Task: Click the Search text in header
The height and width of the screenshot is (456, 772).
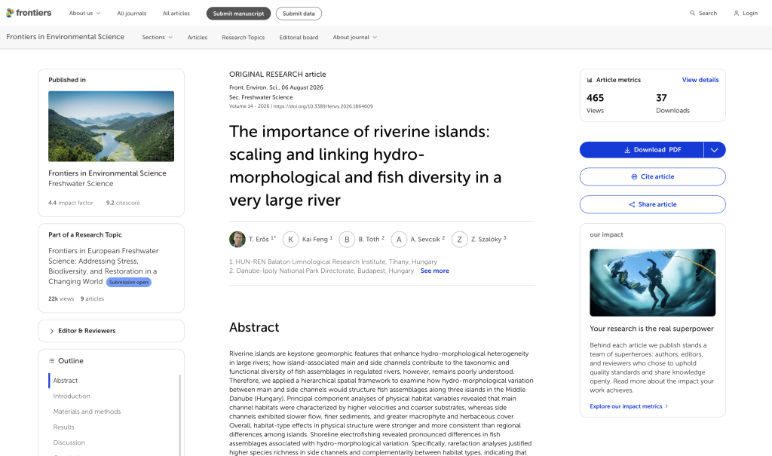Action: pos(708,14)
